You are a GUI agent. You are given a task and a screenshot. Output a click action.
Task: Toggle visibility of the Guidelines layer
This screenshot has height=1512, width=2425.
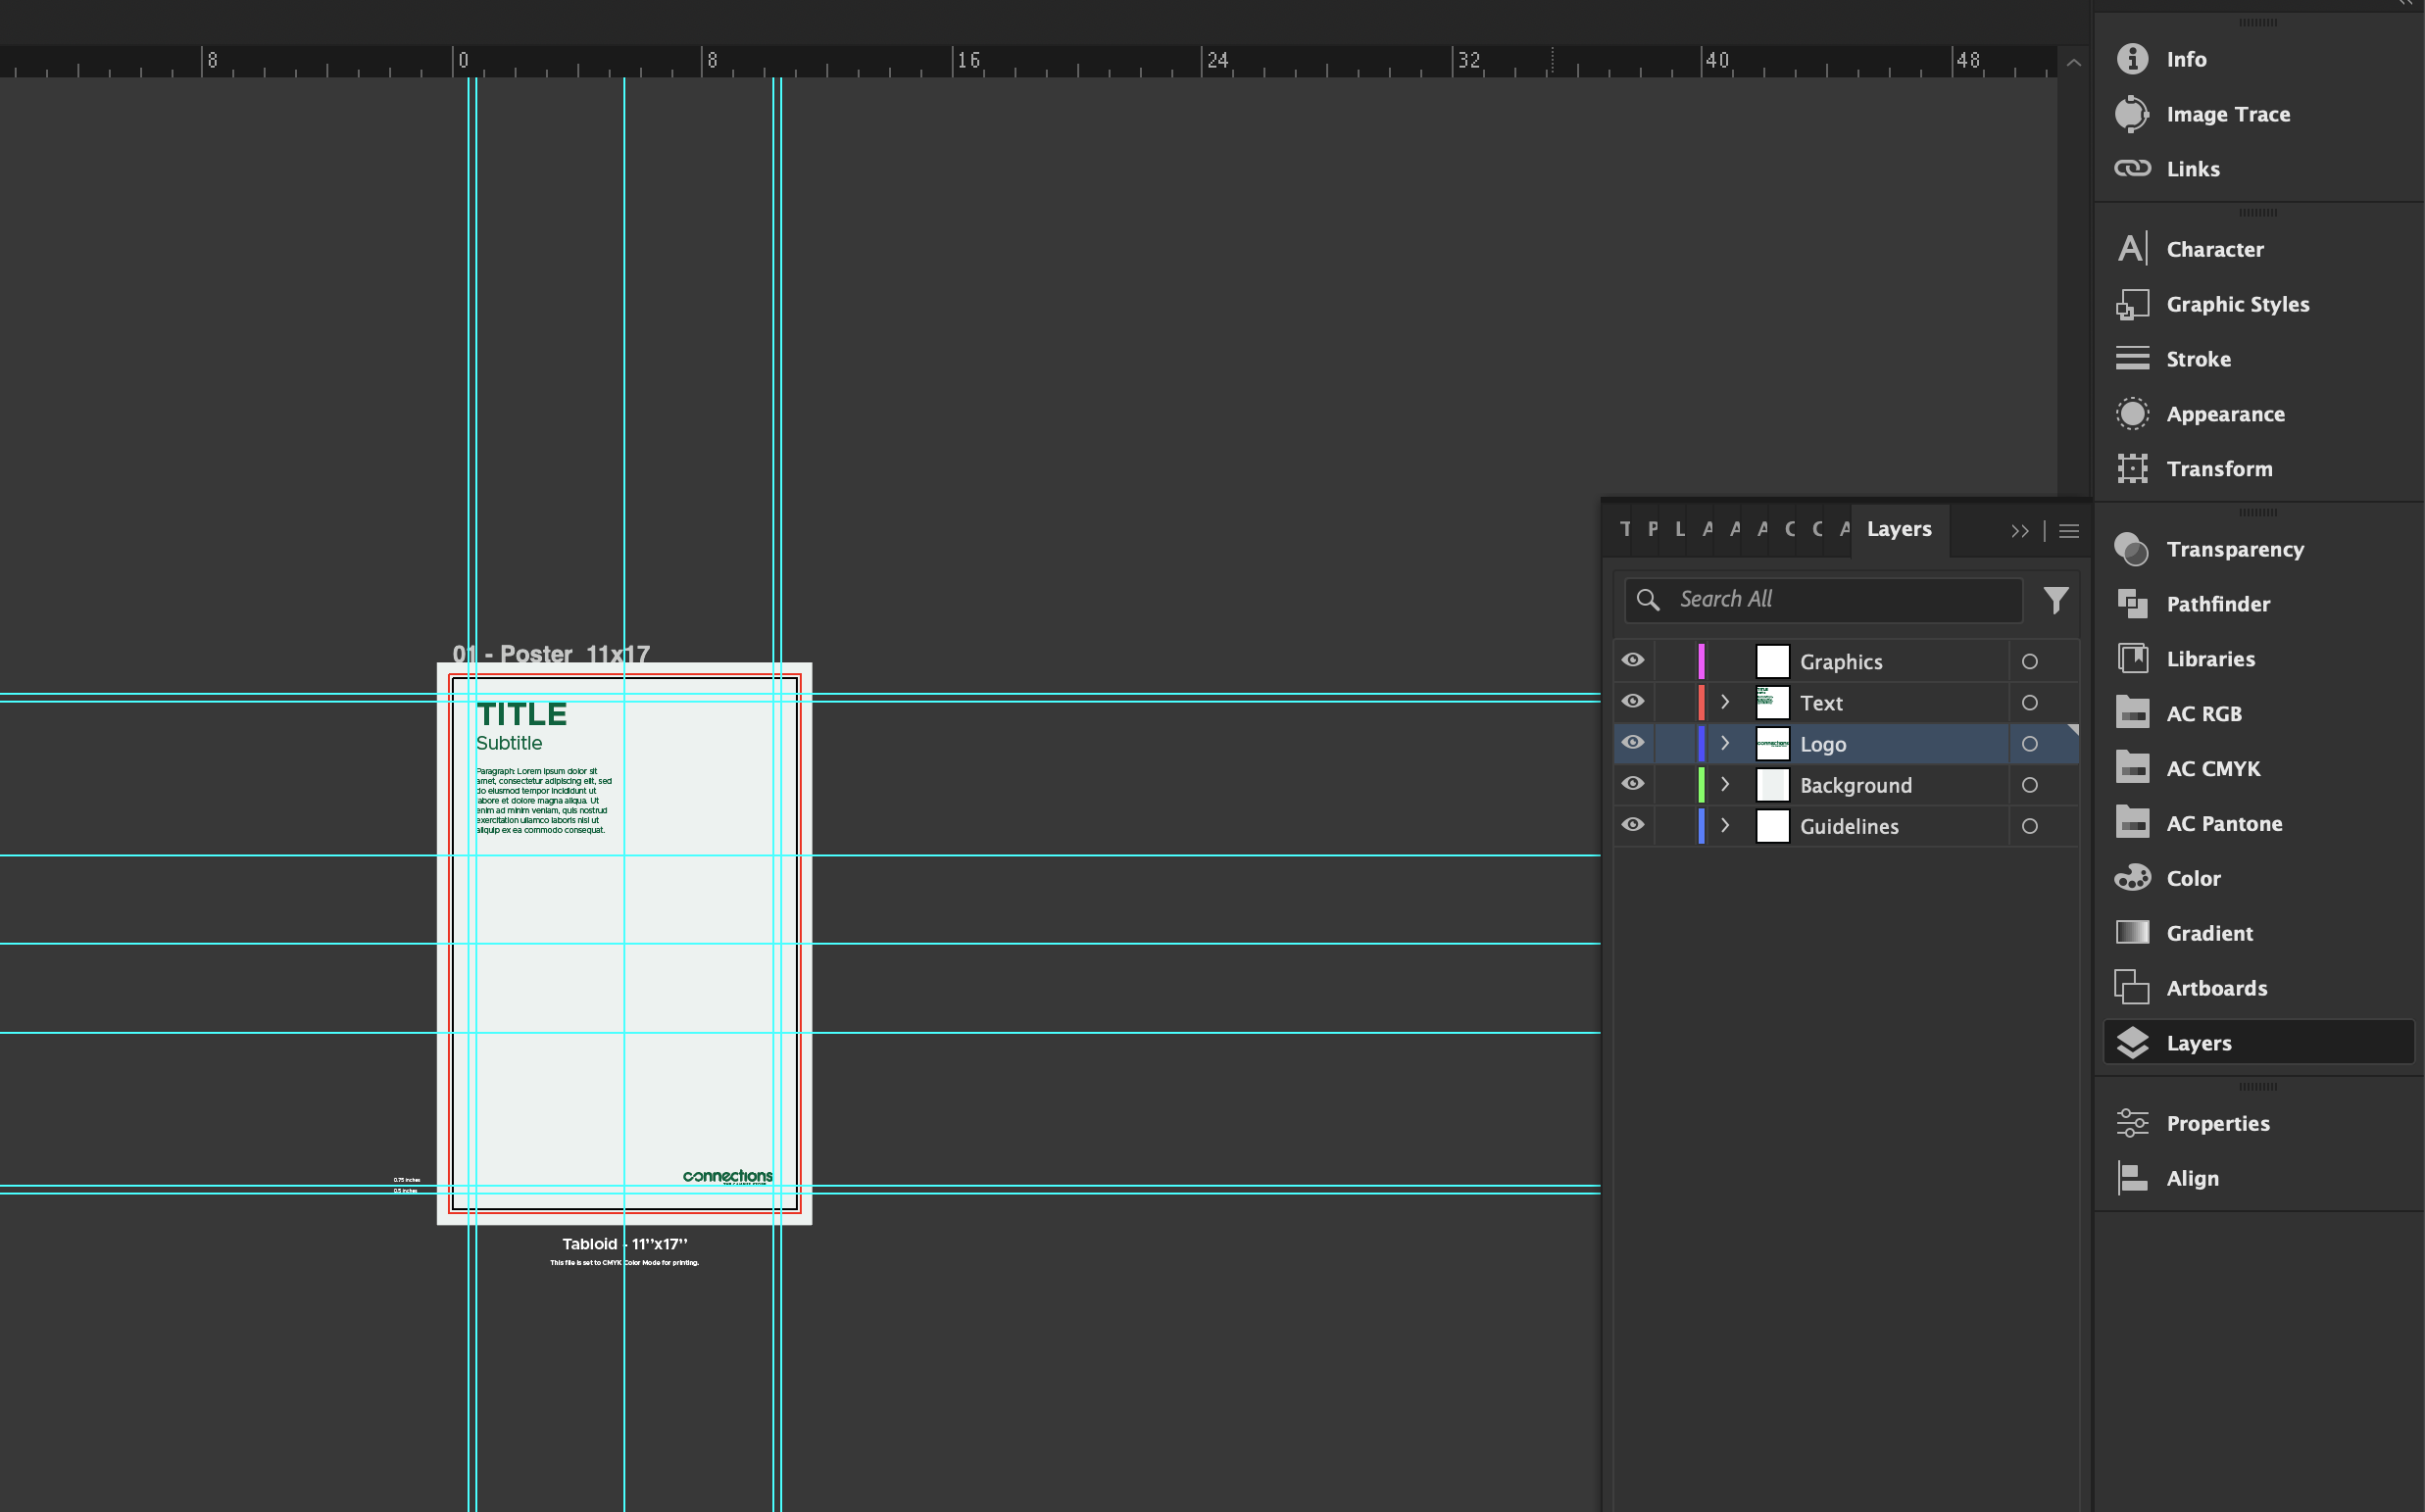pyautogui.click(x=1633, y=825)
